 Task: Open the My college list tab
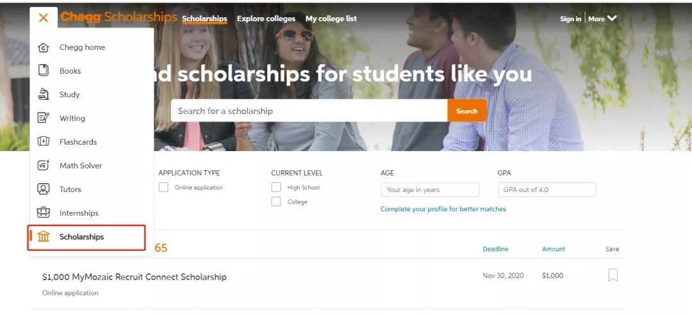tap(331, 19)
